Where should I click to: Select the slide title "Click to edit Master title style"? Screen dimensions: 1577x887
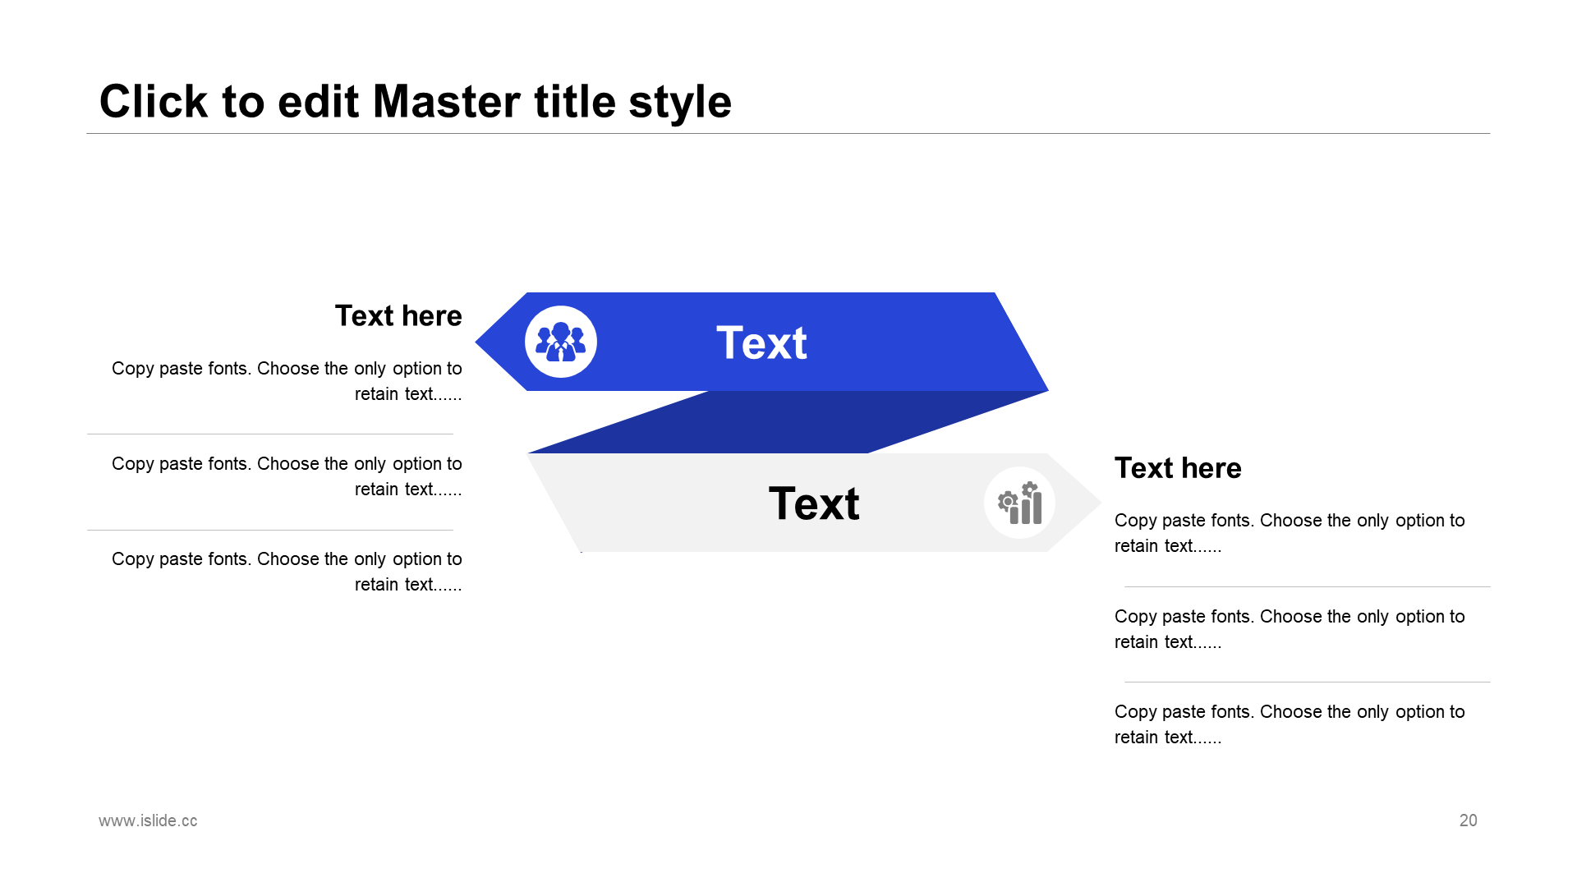tap(415, 102)
